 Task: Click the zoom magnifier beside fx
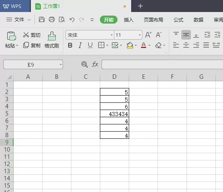click(85, 64)
